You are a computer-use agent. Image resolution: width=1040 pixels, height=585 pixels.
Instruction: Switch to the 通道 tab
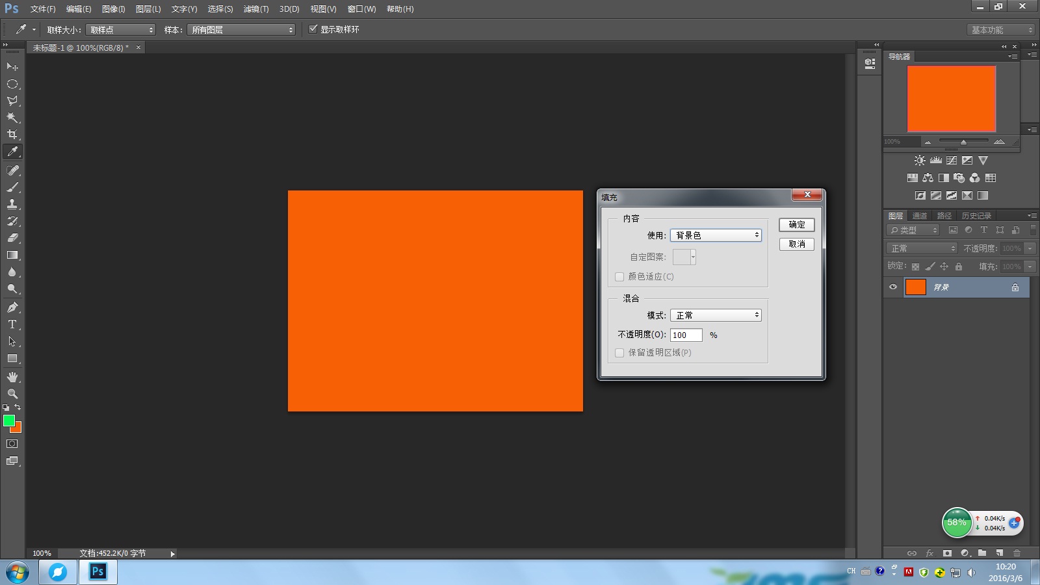pos(920,216)
